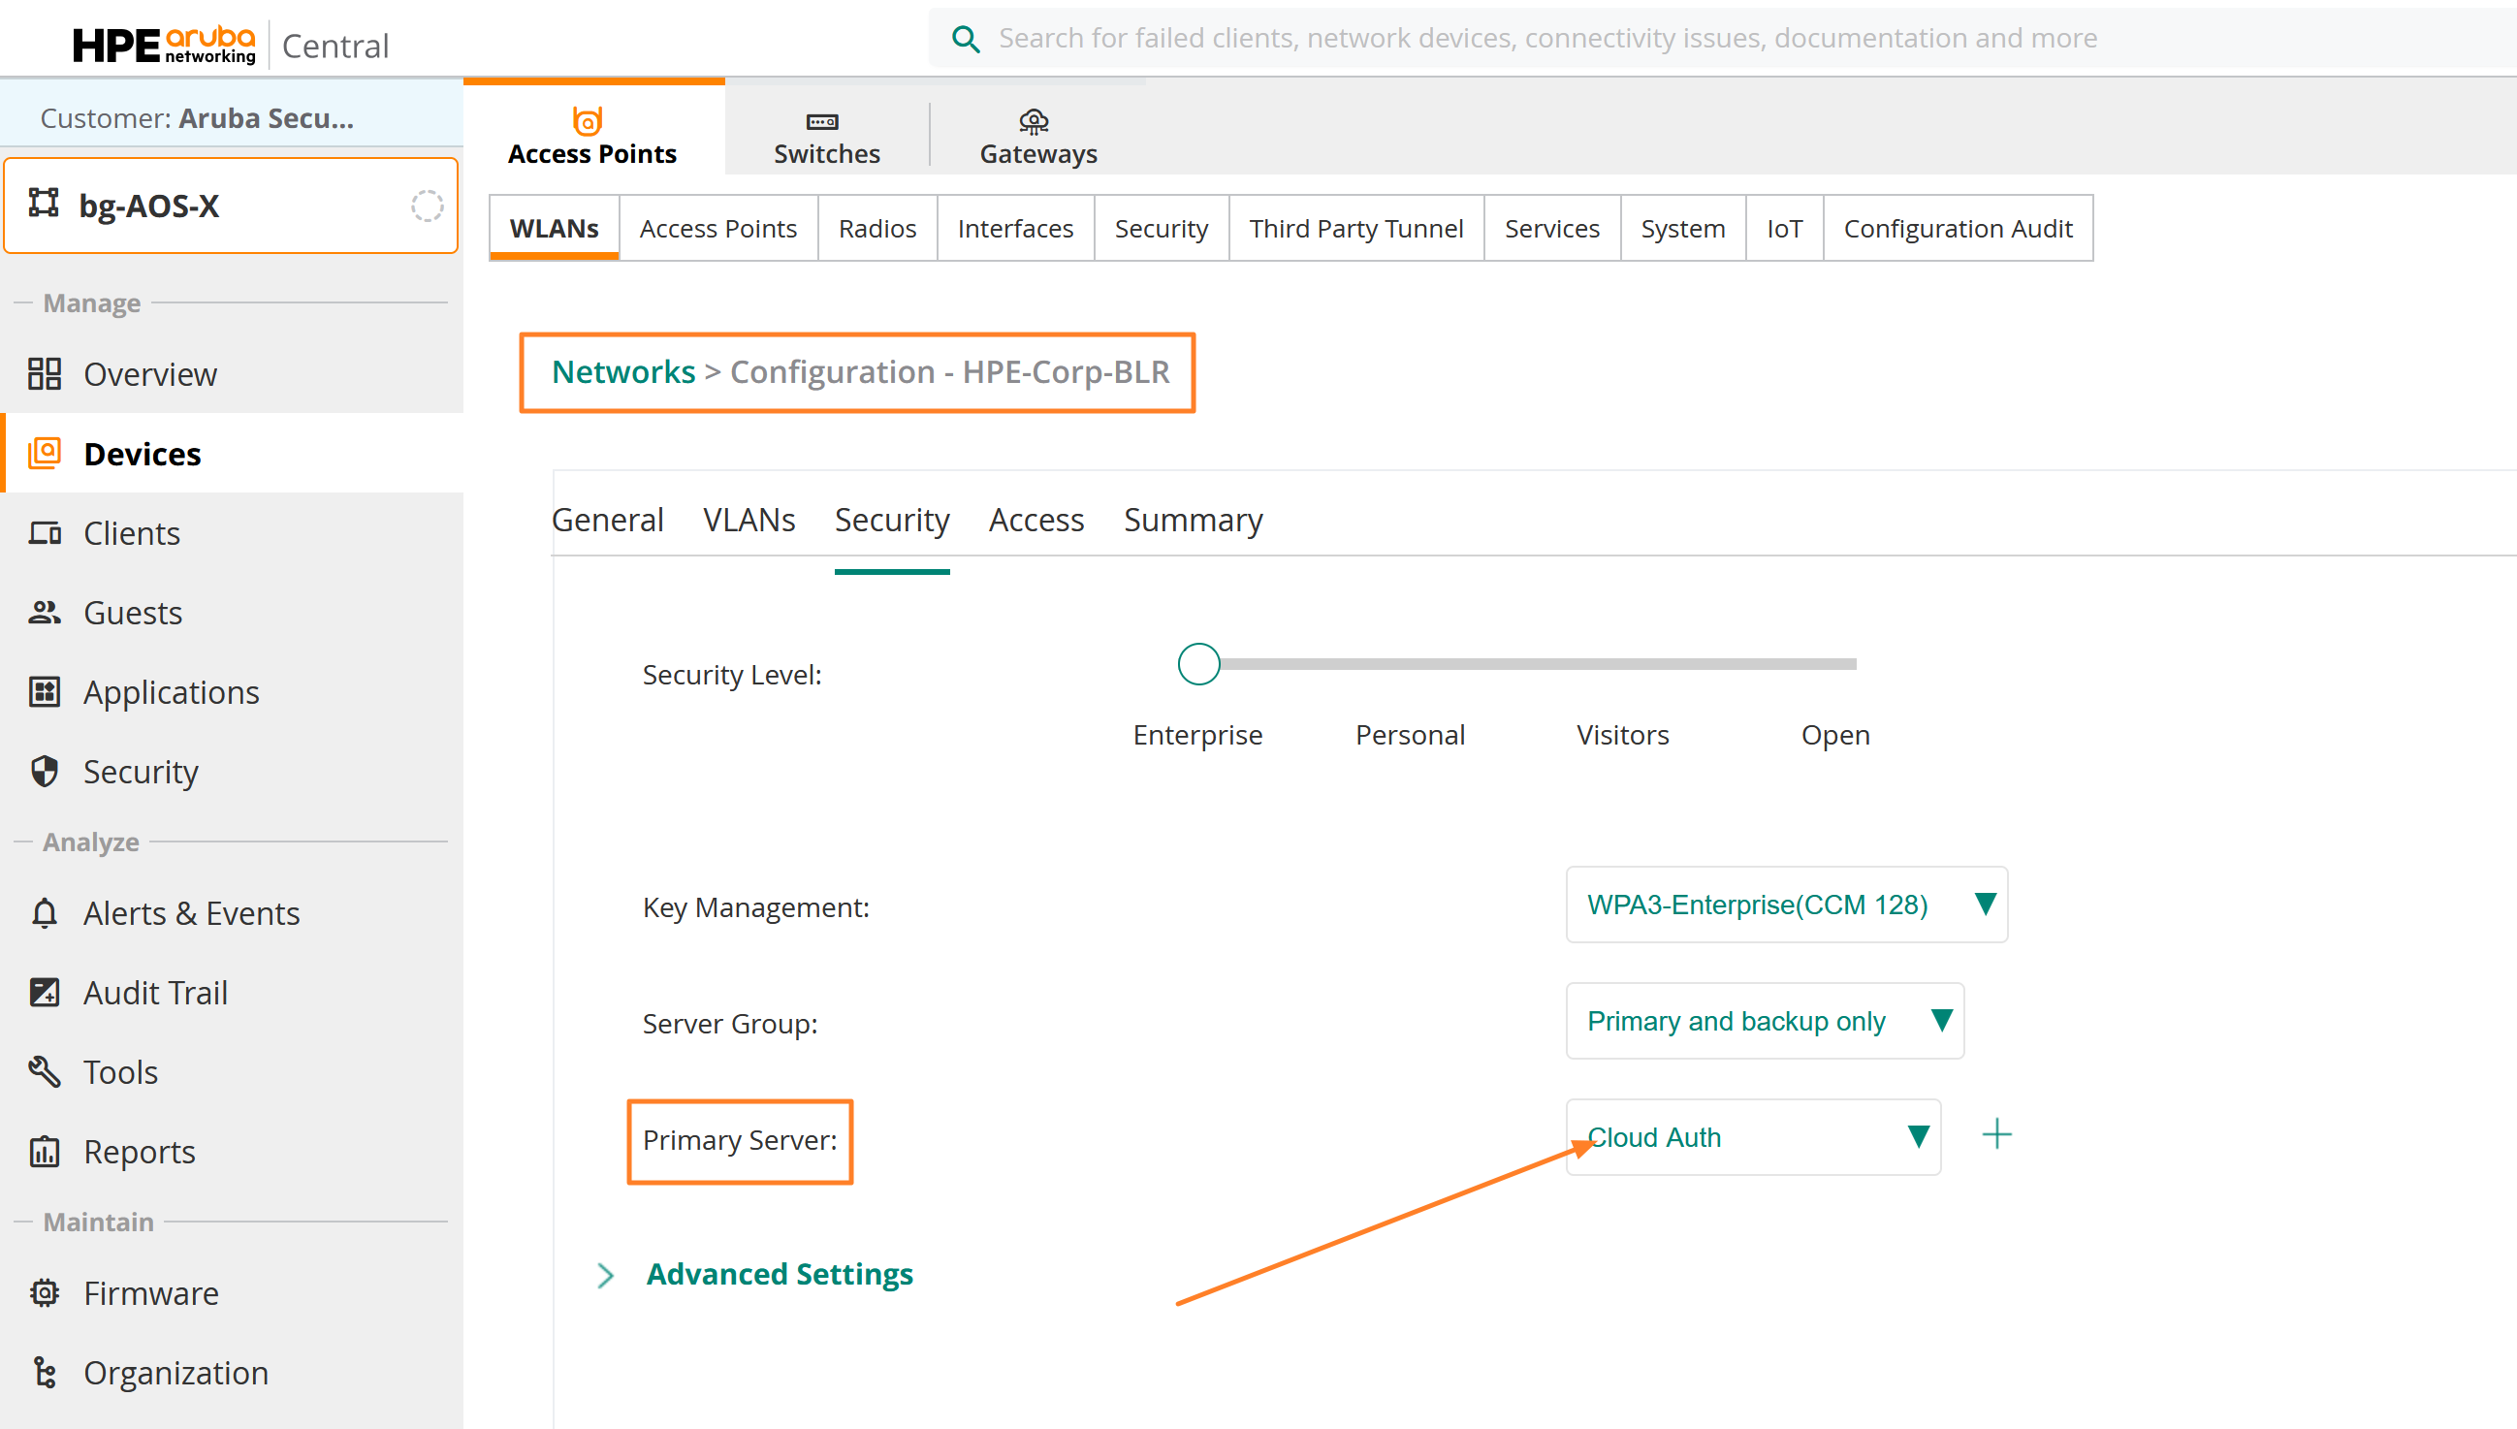Click the Tools wrench icon

[45, 1072]
